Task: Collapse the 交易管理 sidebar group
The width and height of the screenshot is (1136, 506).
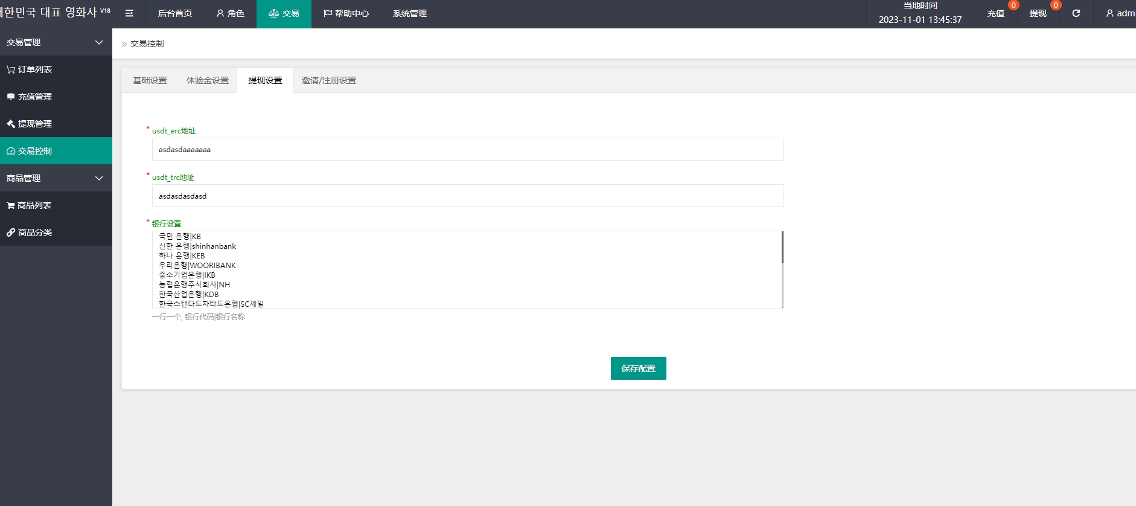Action: coord(56,42)
